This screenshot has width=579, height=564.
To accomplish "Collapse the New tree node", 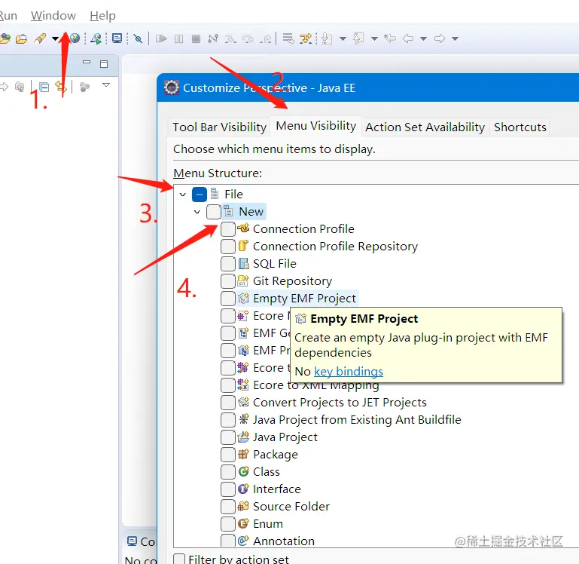I will point(197,212).
